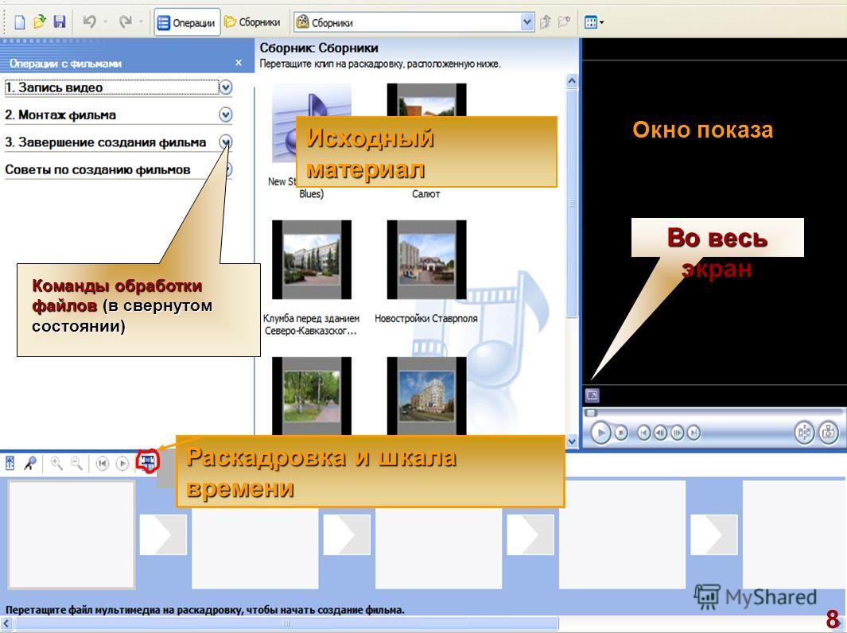847x633 pixels.
Task: Click the collection pane scroll-up arrow
Action: 572,82
